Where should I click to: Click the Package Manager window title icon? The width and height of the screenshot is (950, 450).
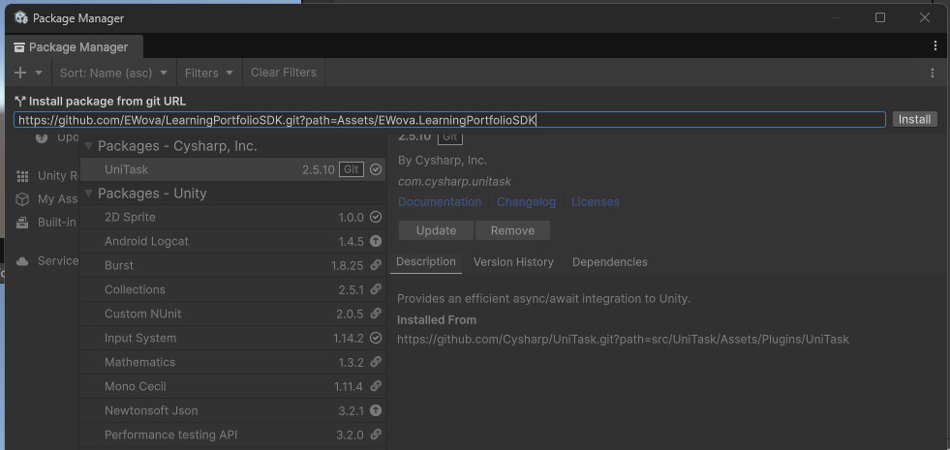[x=21, y=18]
